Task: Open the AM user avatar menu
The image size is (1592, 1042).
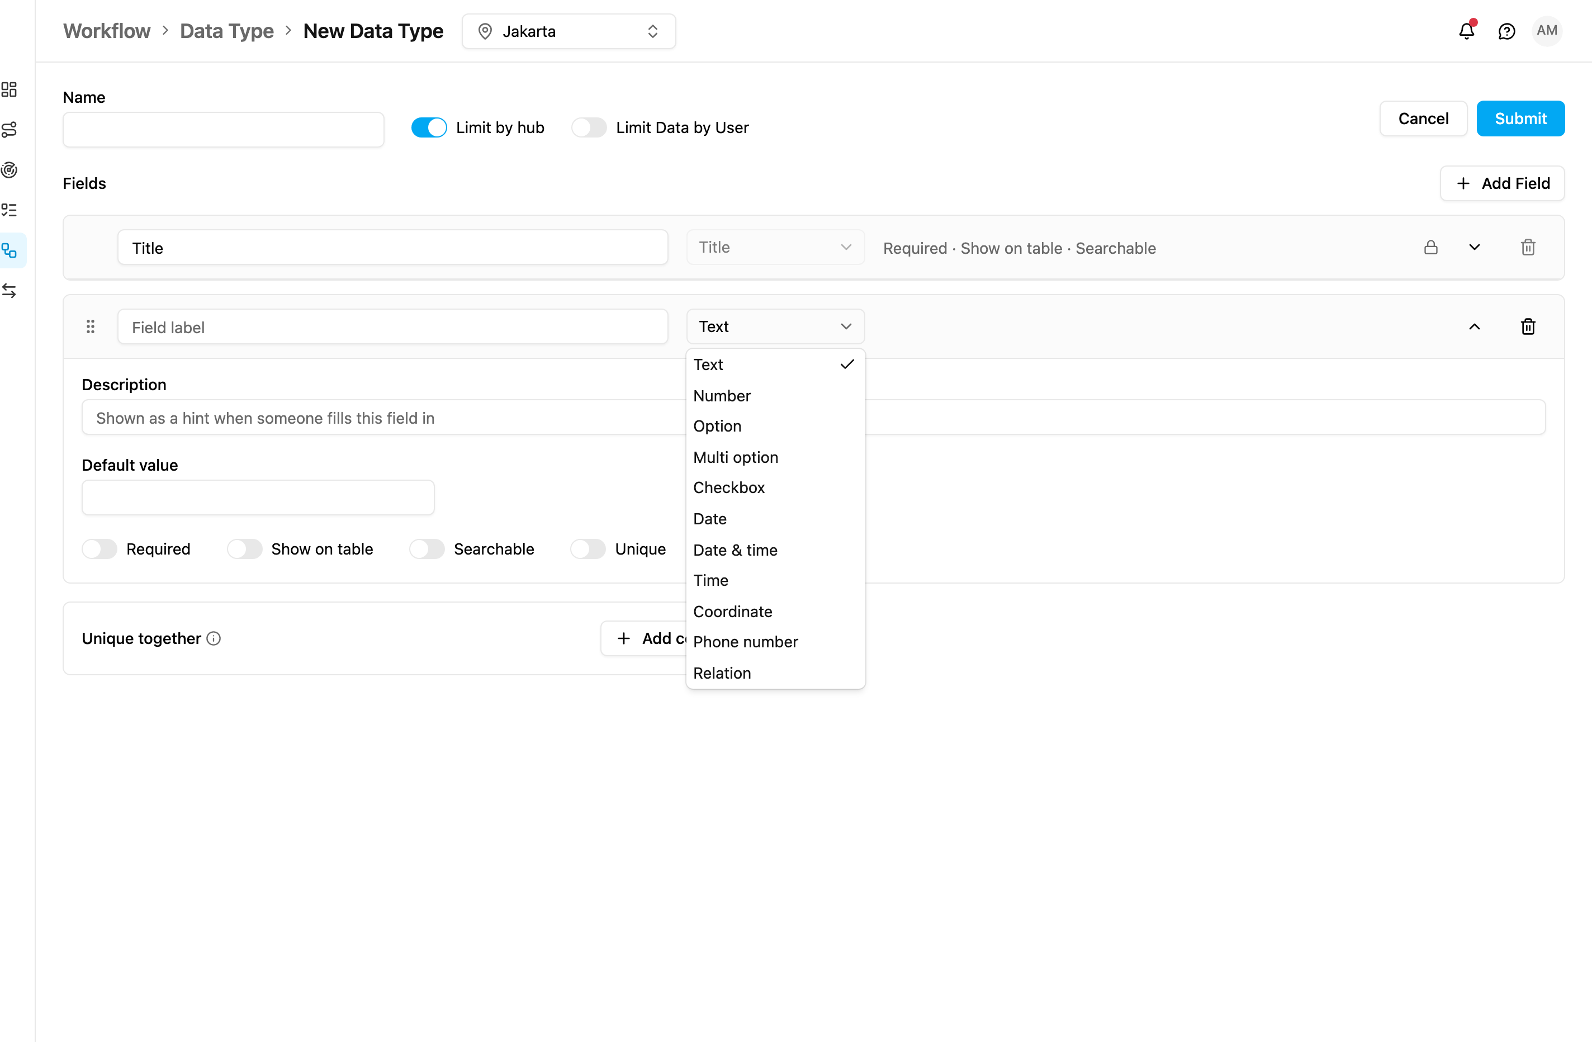Action: 1547,31
